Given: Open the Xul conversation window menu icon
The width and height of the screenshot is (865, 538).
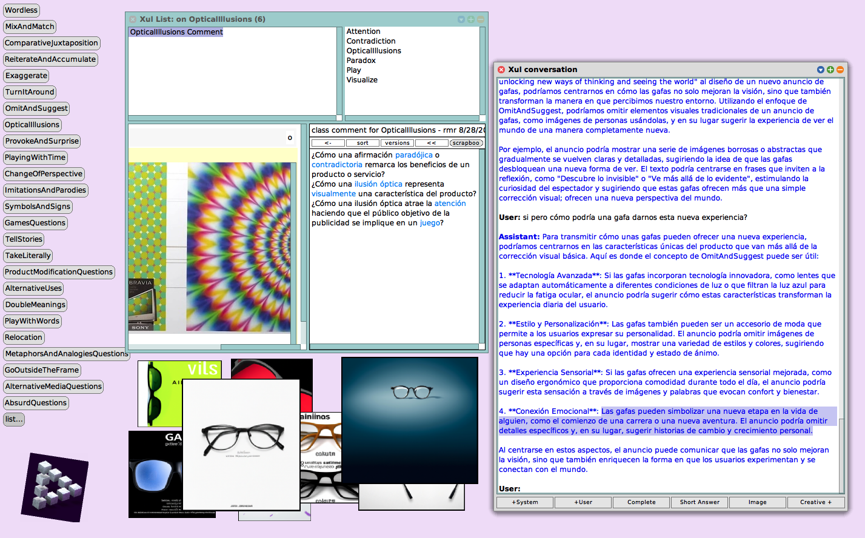Looking at the screenshot, I should [820, 70].
